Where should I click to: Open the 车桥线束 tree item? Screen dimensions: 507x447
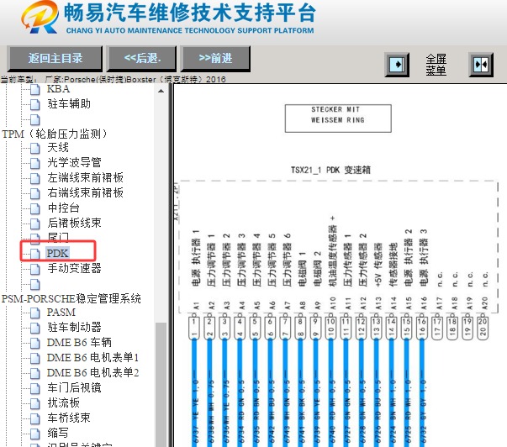pos(69,418)
